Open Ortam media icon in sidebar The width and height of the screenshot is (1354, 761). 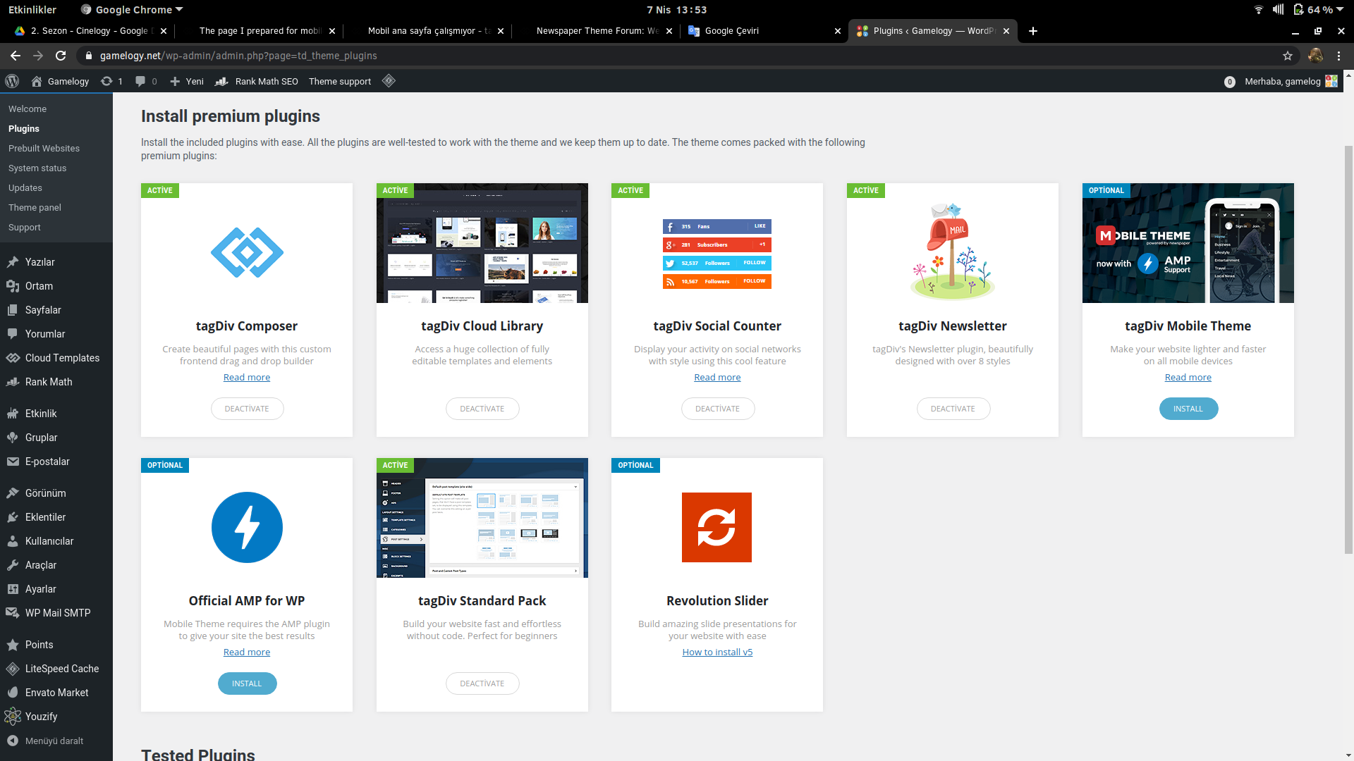coord(13,286)
